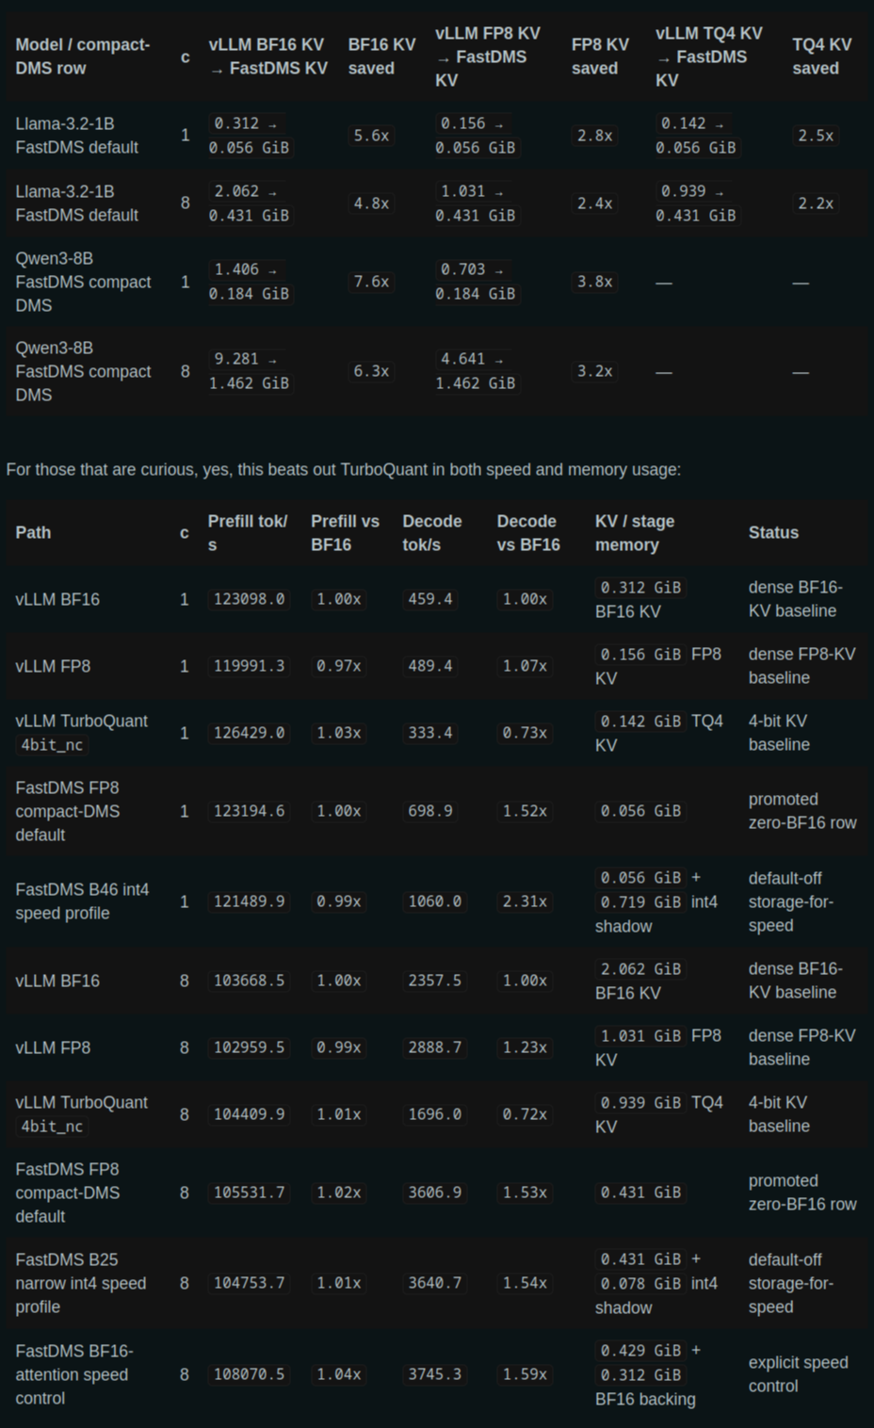Select the 2.31x decode speedup value
The width and height of the screenshot is (874, 1428).
pos(525,901)
